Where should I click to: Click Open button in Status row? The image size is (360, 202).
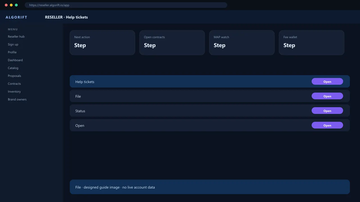327,111
